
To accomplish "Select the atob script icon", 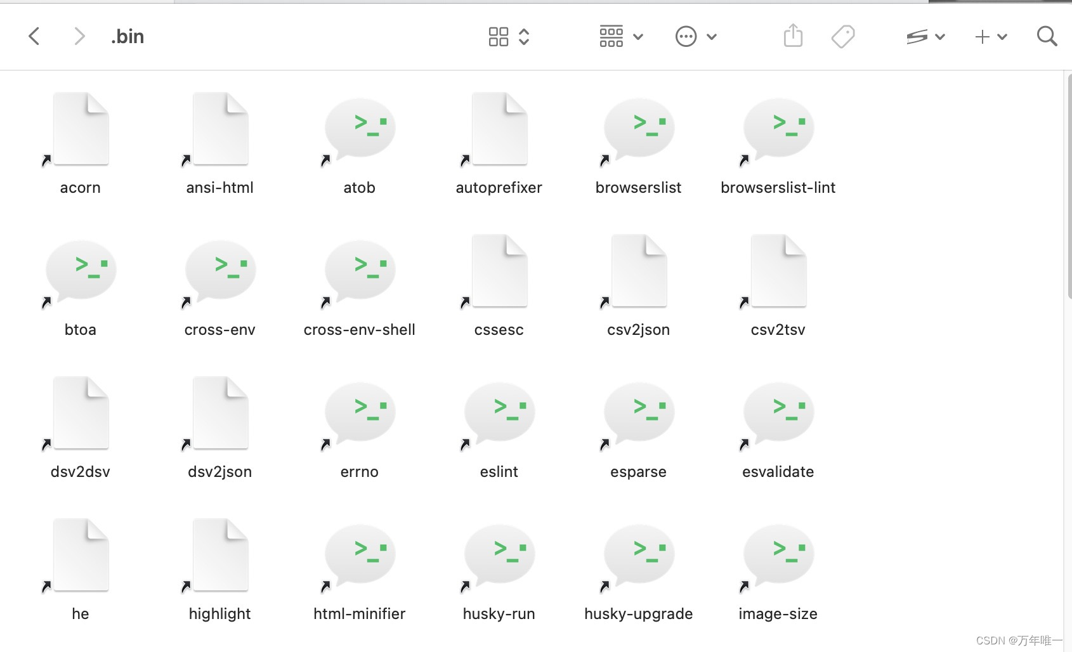I will coord(360,129).
